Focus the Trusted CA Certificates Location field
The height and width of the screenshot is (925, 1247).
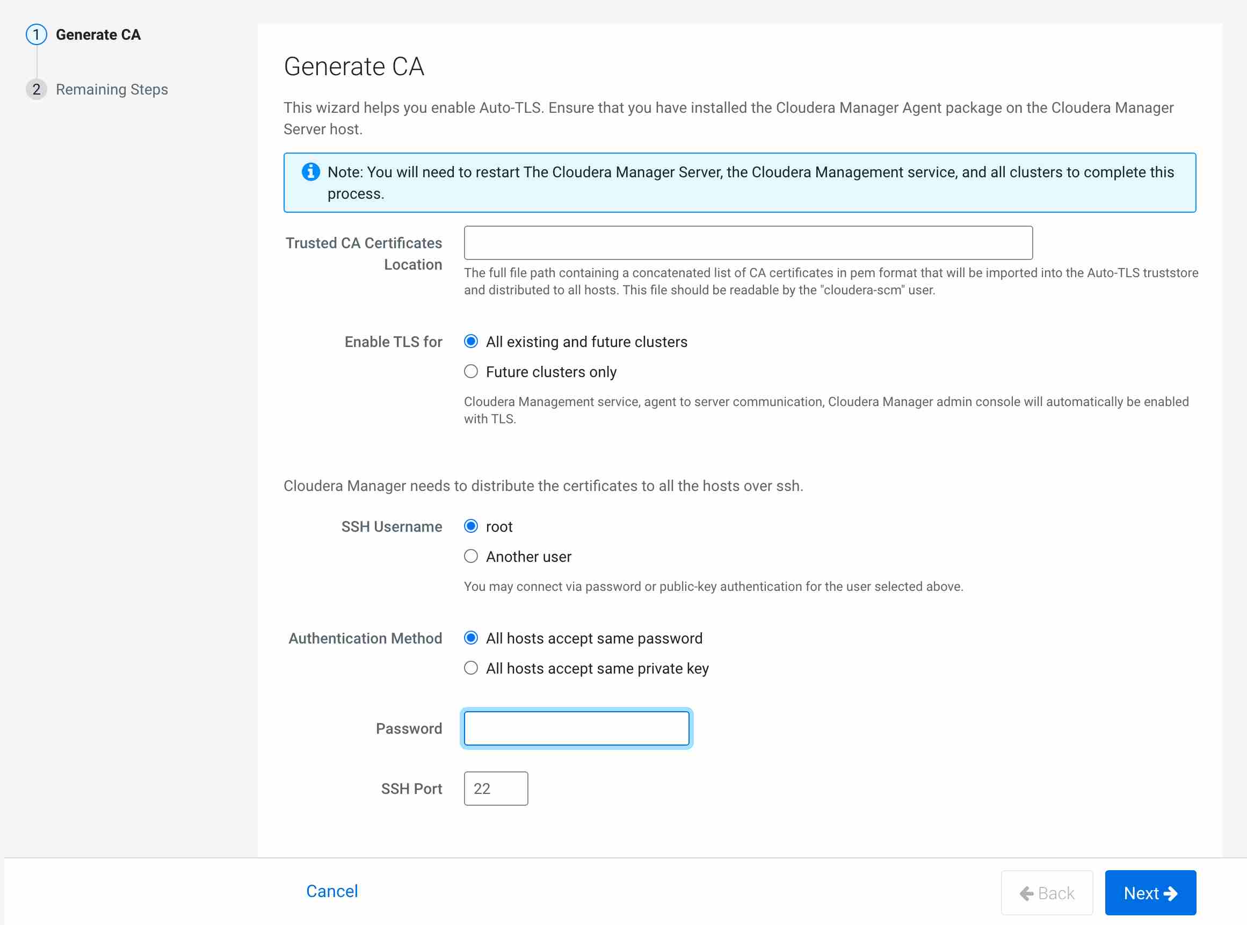[x=748, y=243]
